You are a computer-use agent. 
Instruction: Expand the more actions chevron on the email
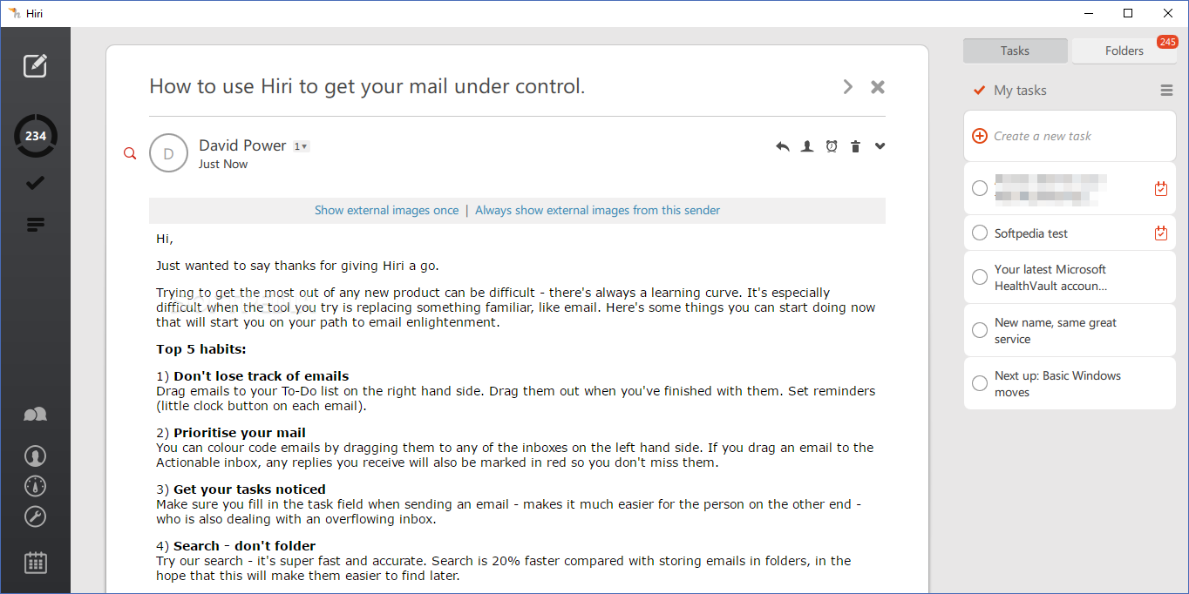click(880, 146)
